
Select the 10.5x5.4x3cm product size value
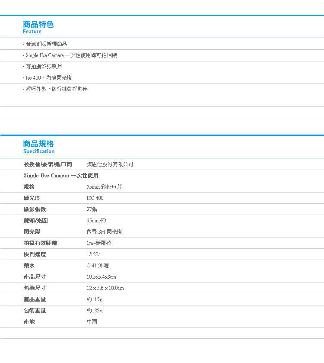102,277
